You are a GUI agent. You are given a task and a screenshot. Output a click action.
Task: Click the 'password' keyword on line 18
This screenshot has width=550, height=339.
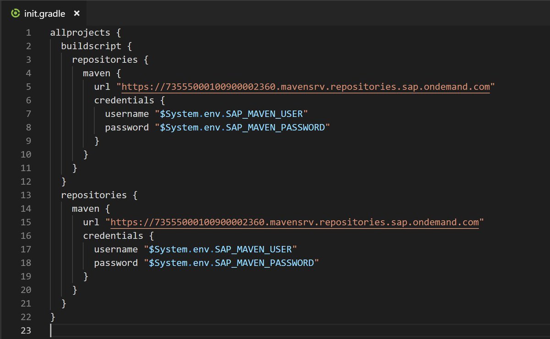(x=116, y=263)
